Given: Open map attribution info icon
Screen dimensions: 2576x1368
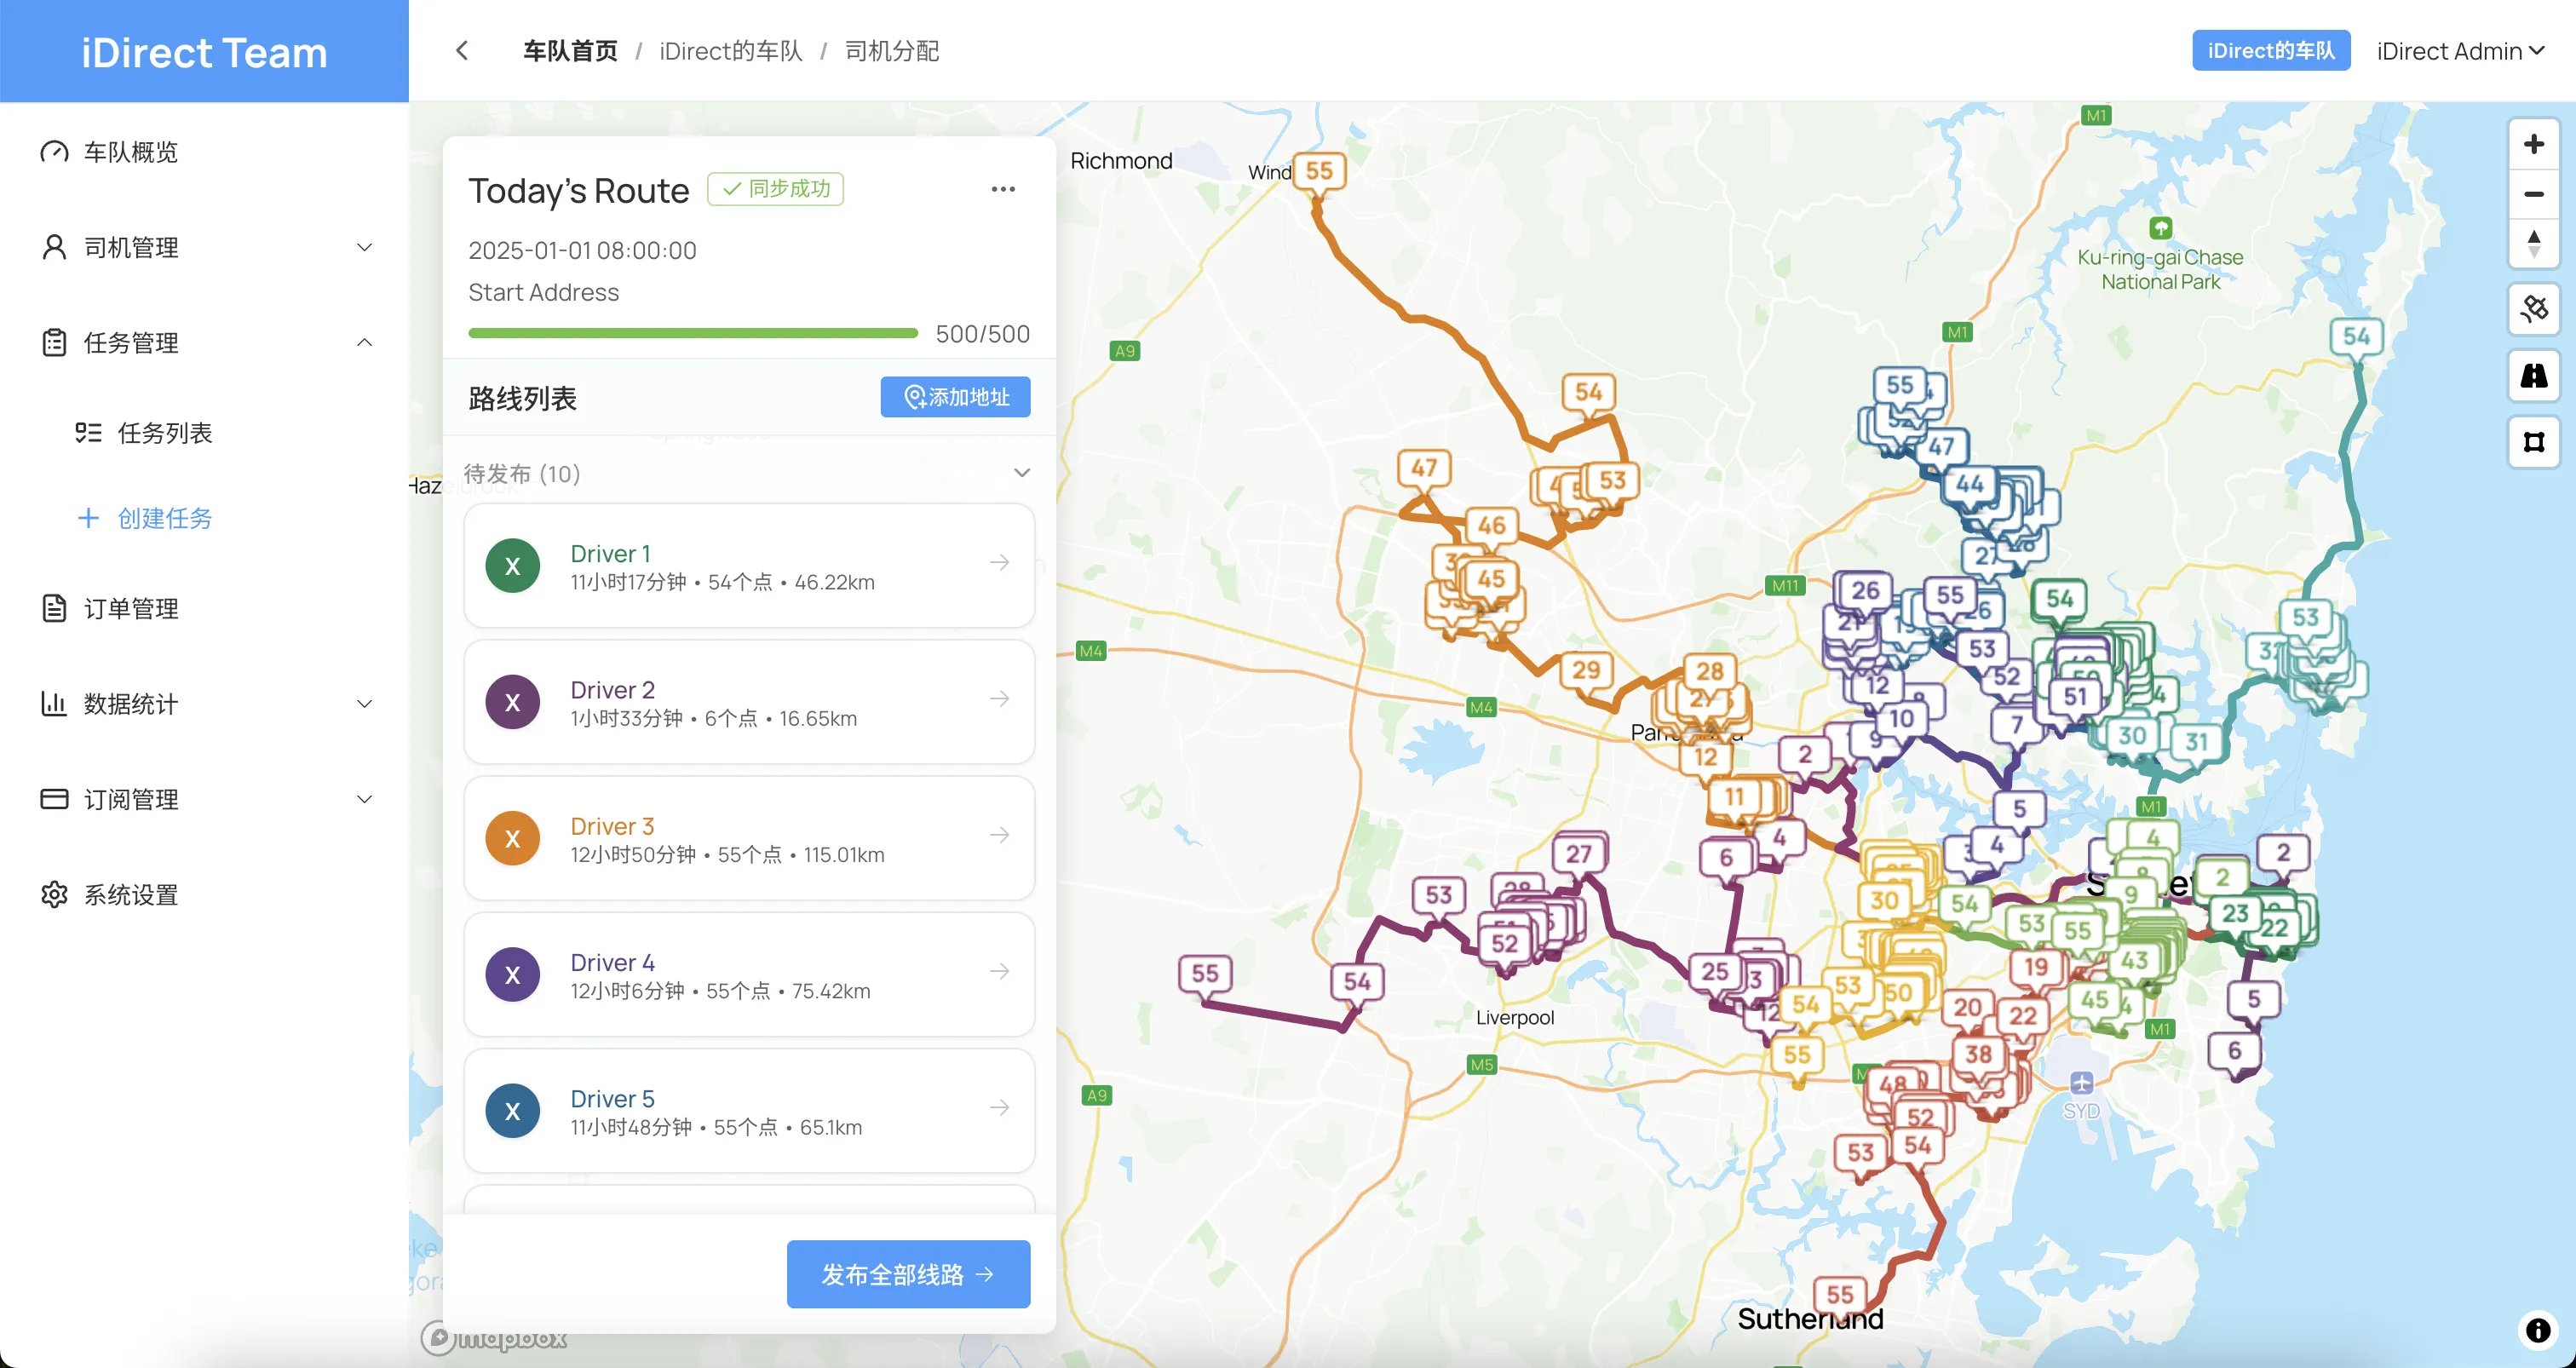Looking at the screenshot, I should [2537, 1329].
